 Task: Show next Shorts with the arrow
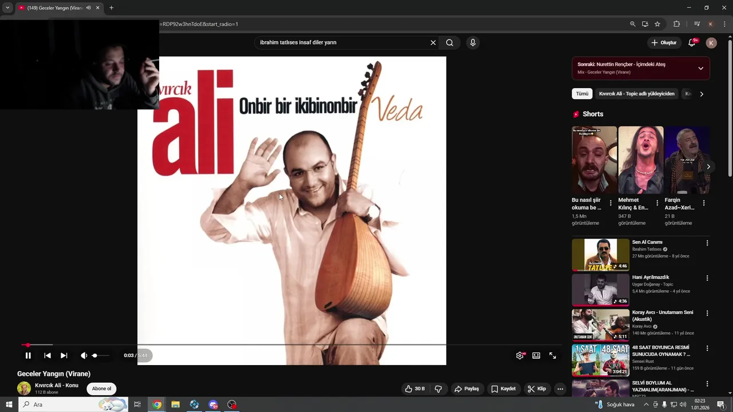708,167
